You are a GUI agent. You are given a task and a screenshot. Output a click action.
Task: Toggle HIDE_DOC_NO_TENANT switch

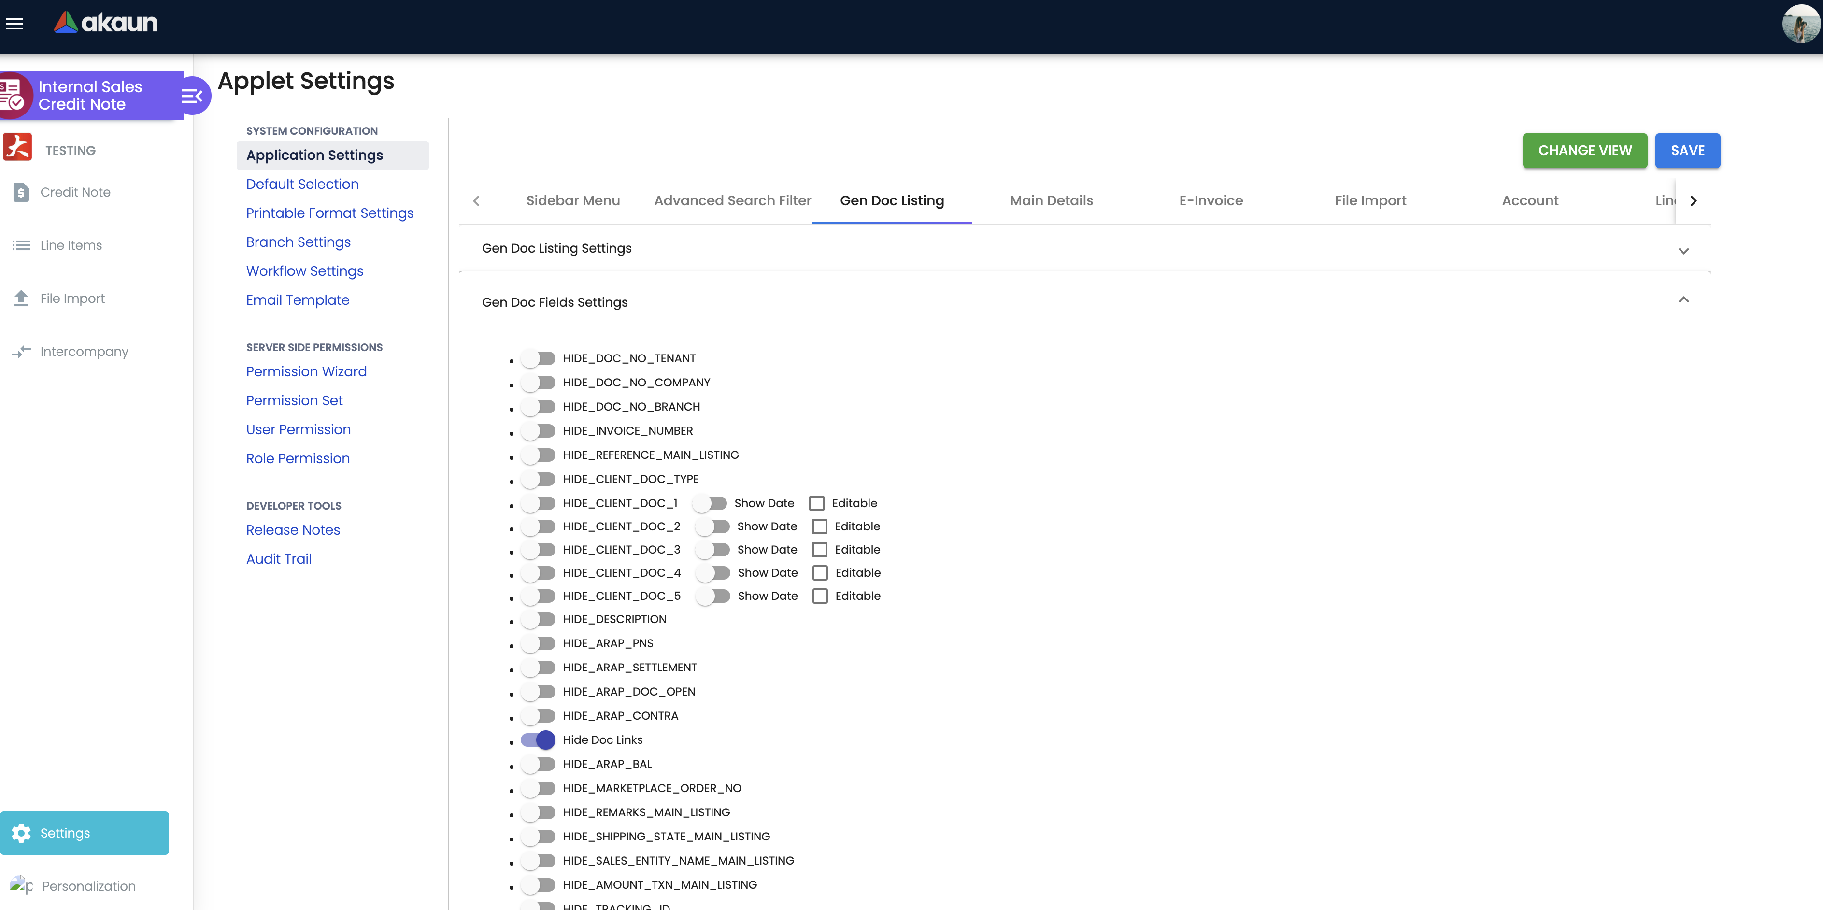(538, 358)
